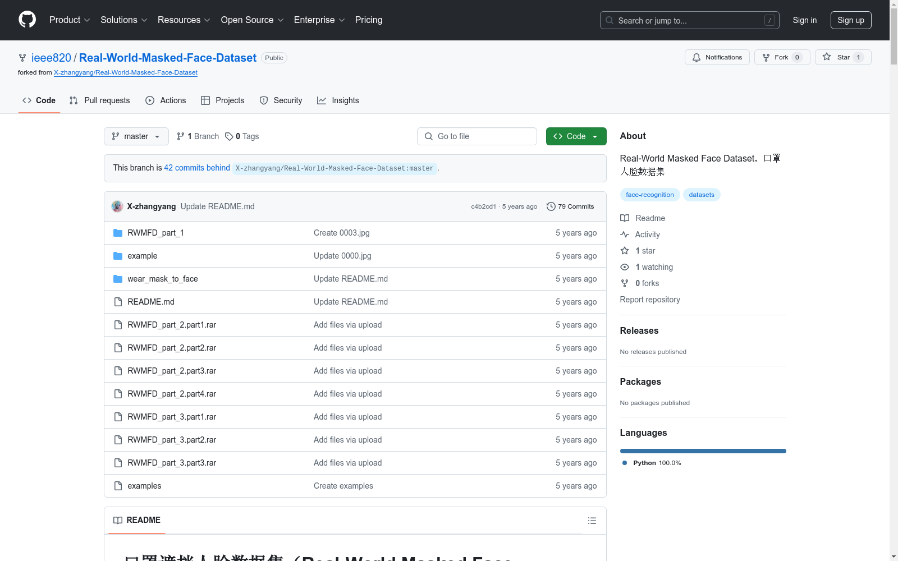Open the c4b2cd1 commit hash link

pyautogui.click(x=483, y=206)
